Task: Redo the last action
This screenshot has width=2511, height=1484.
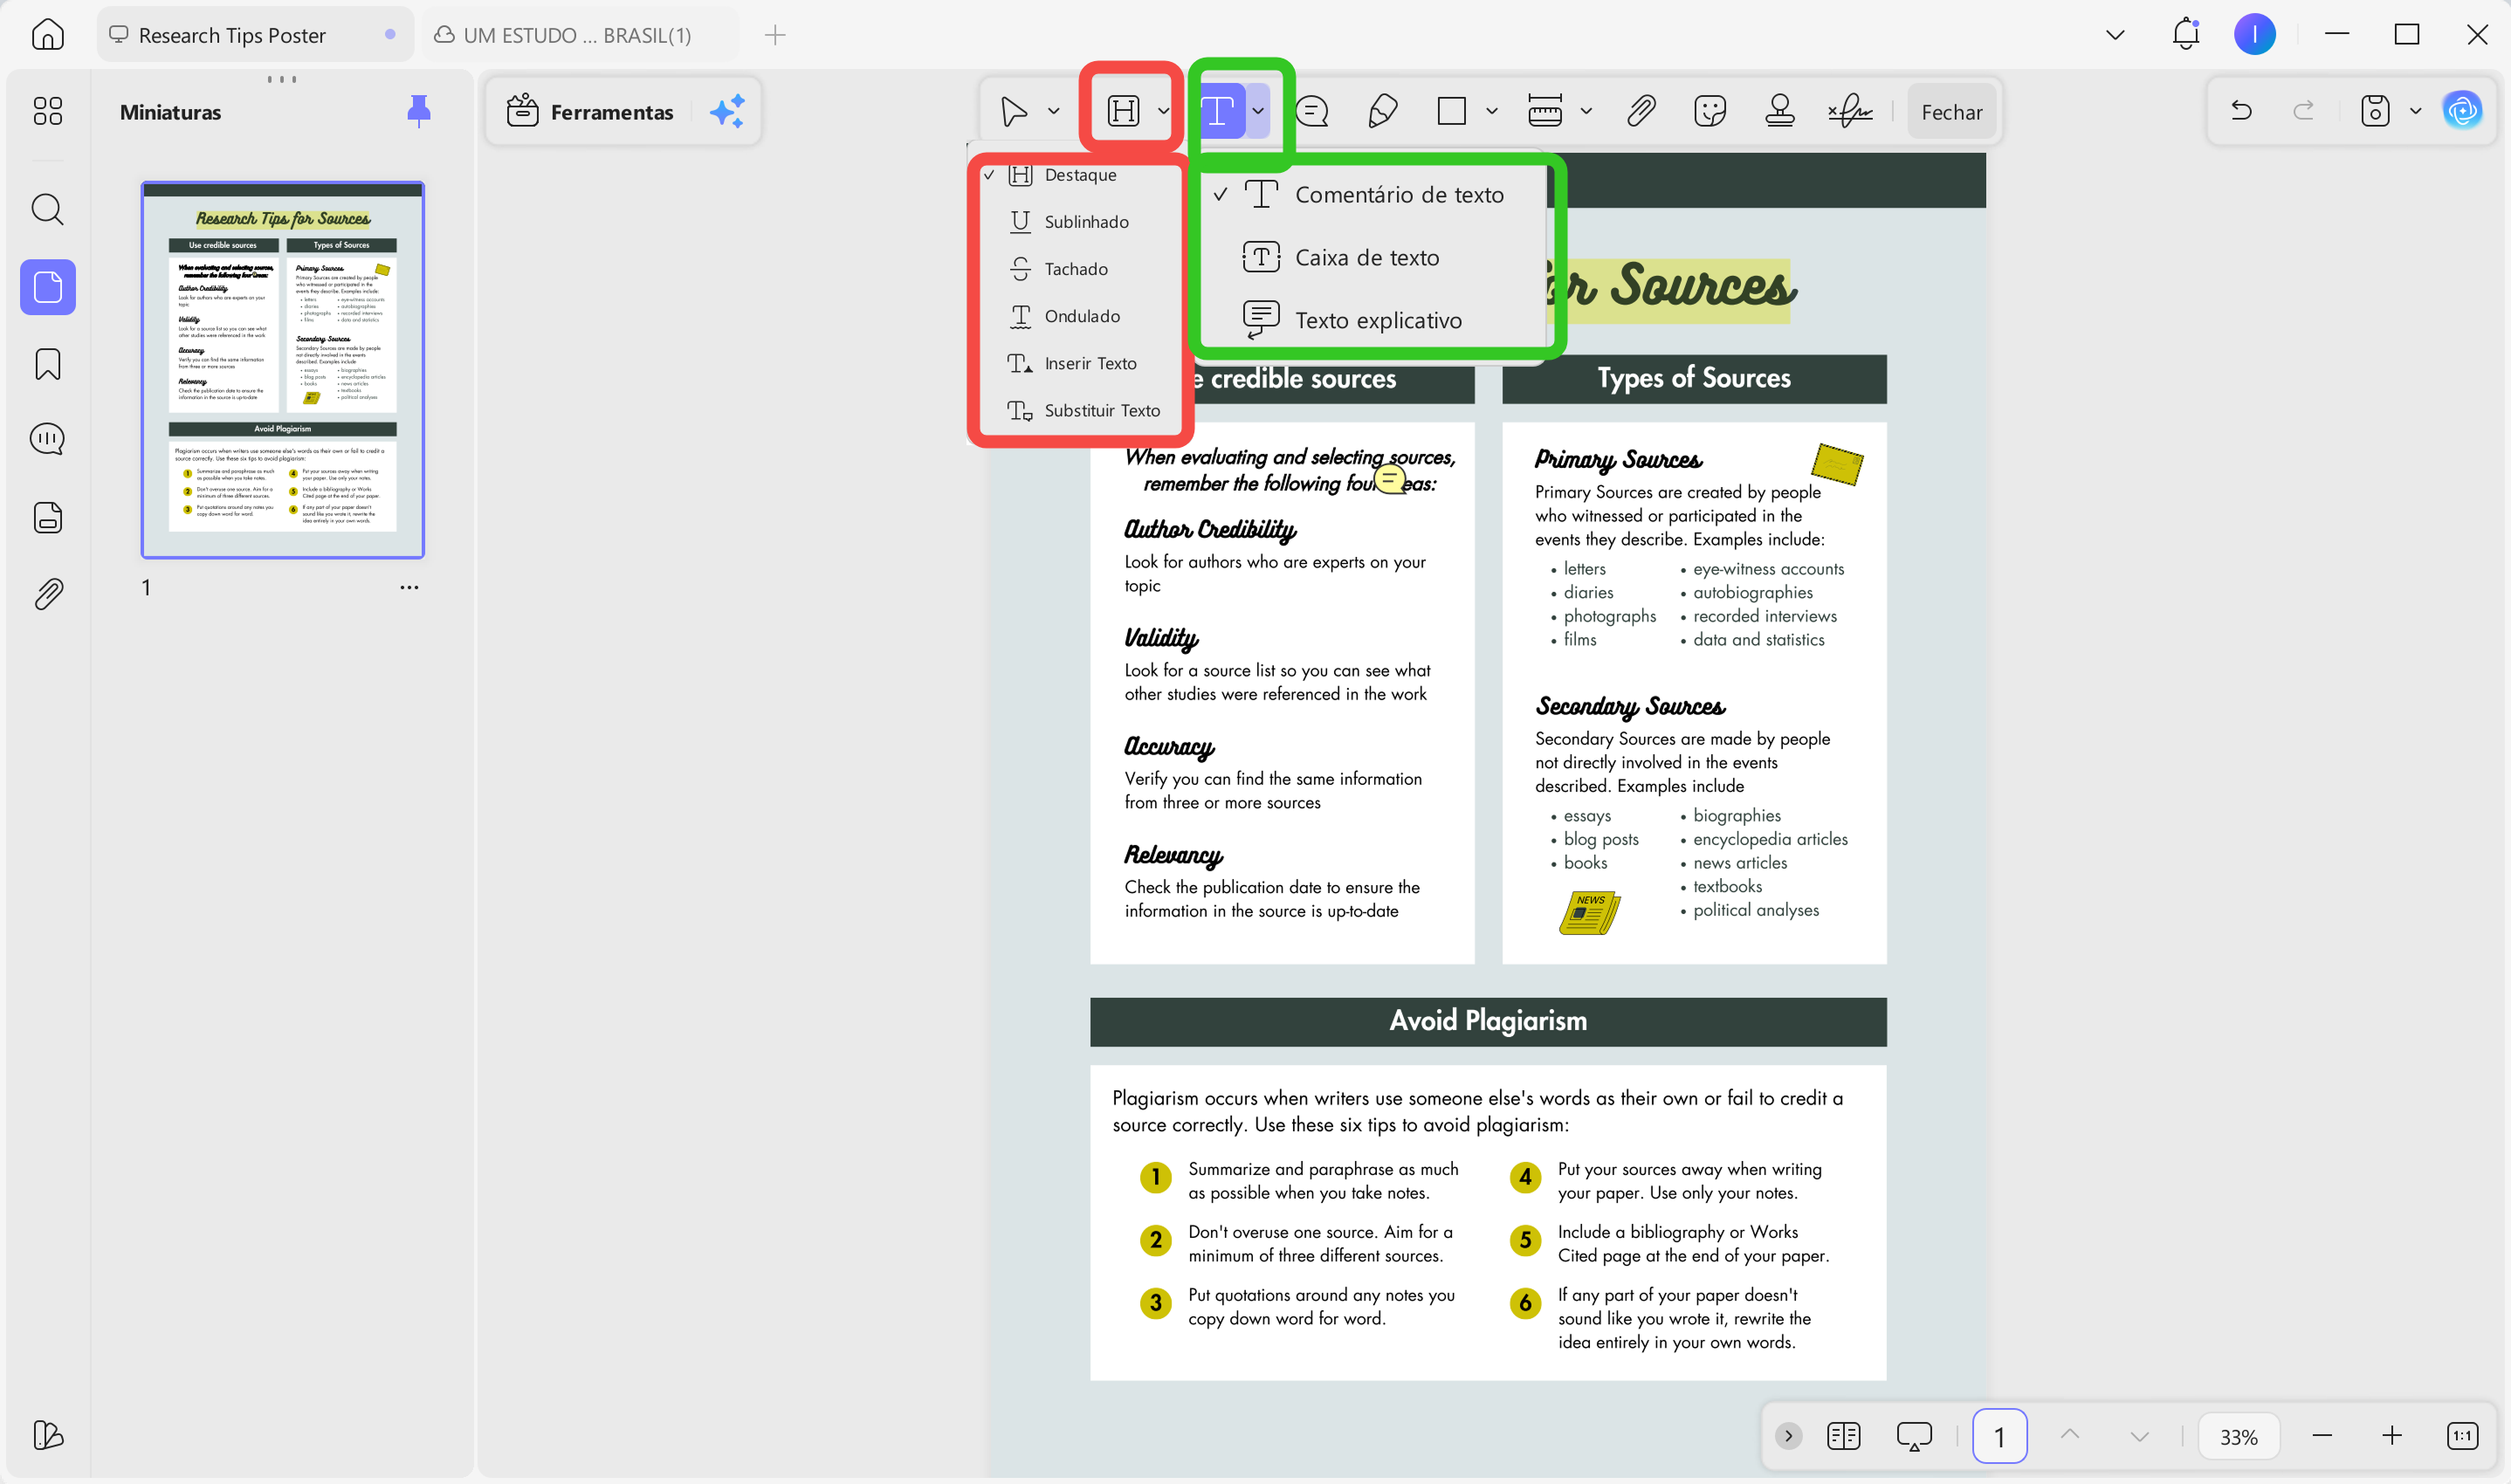Action: pos(2304,111)
